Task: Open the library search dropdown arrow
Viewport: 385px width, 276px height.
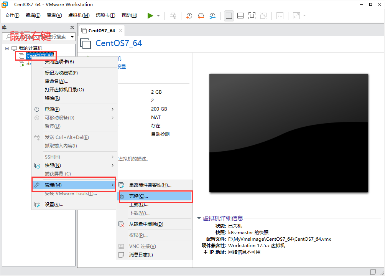Action: pyautogui.click(x=72, y=37)
